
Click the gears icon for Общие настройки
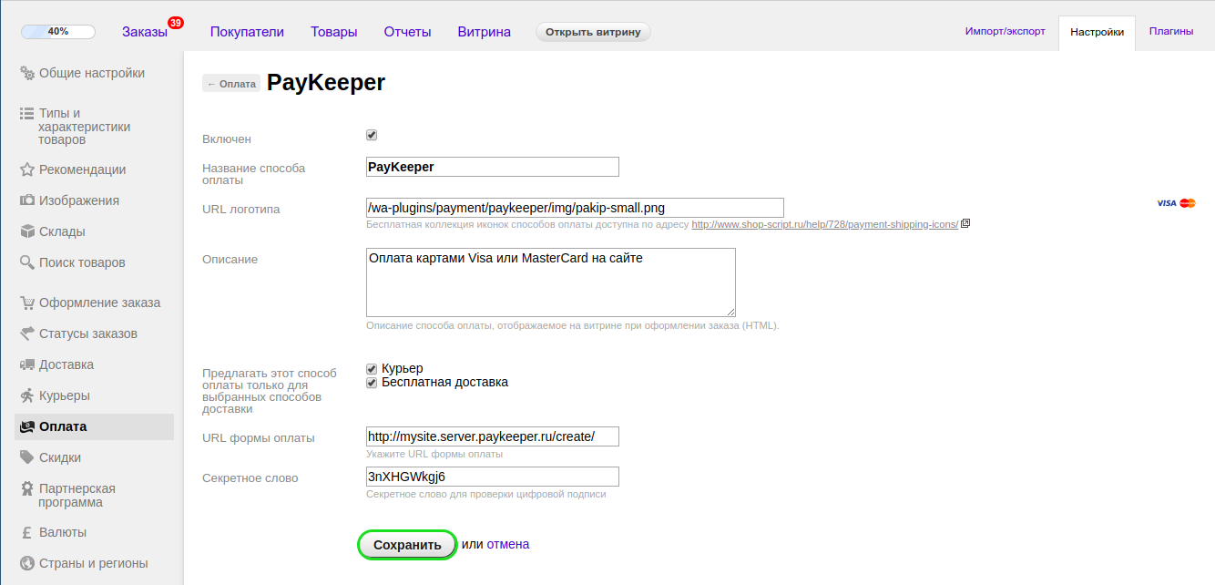tap(27, 74)
